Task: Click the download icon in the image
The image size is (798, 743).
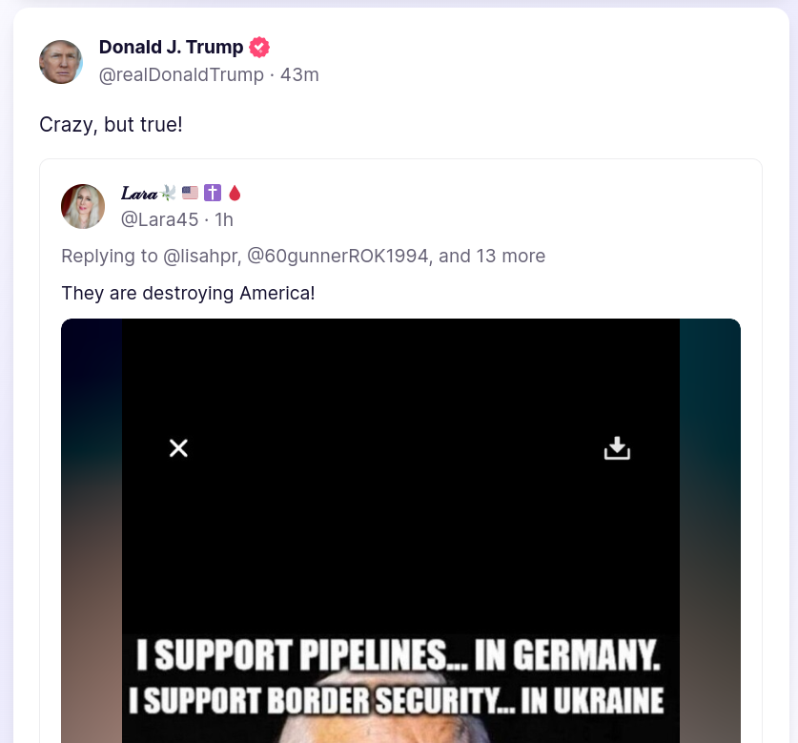Action: (618, 447)
